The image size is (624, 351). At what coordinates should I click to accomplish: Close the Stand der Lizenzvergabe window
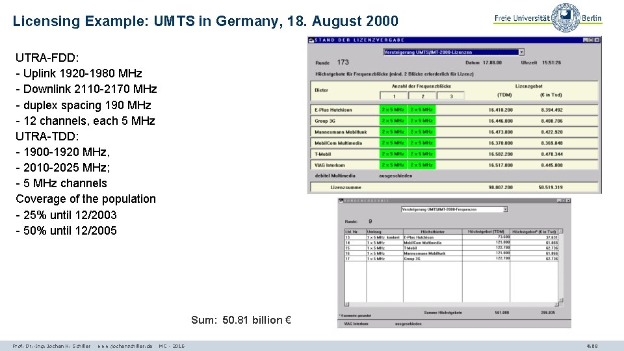[x=597, y=40]
